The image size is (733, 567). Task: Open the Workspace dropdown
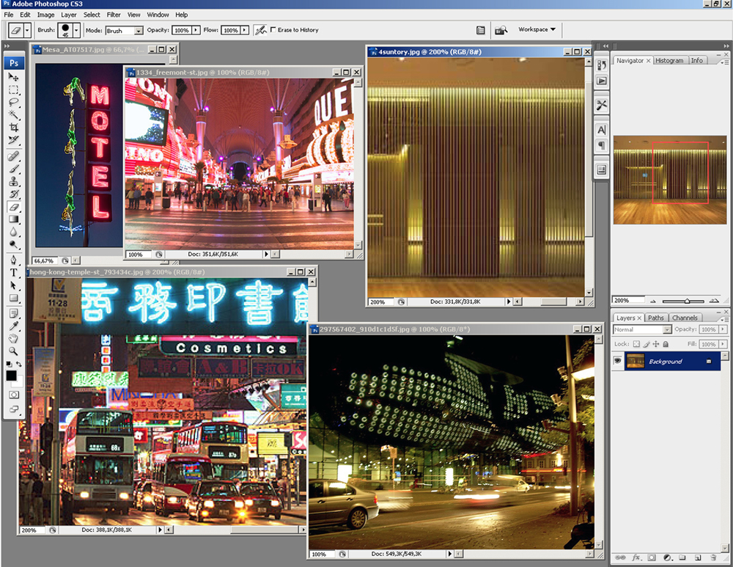pos(537,29)
